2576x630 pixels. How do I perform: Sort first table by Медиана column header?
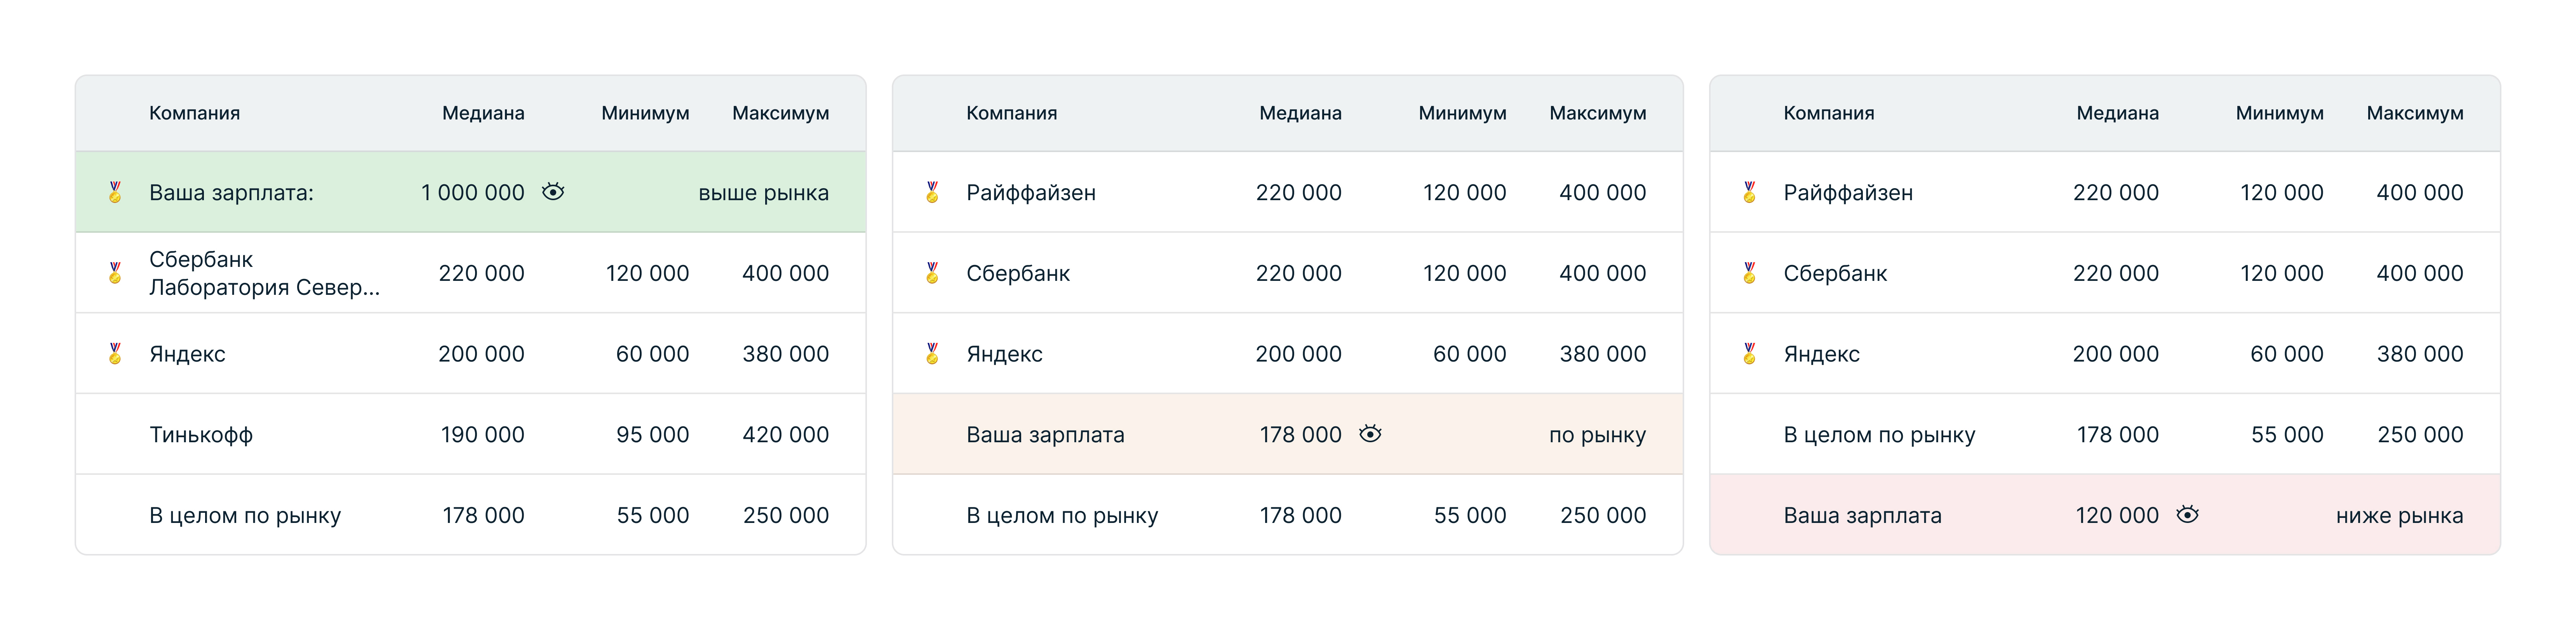click(x=483, y=113)
